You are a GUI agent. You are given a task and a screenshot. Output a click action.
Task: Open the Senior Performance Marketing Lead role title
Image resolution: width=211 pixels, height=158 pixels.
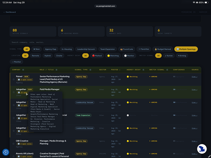(x=55, y=79)
